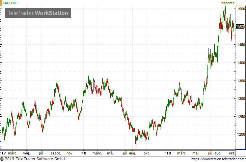246x162 pixels.
Task: Select the 'naponta' interval label
Action: [x=228, y=3]
